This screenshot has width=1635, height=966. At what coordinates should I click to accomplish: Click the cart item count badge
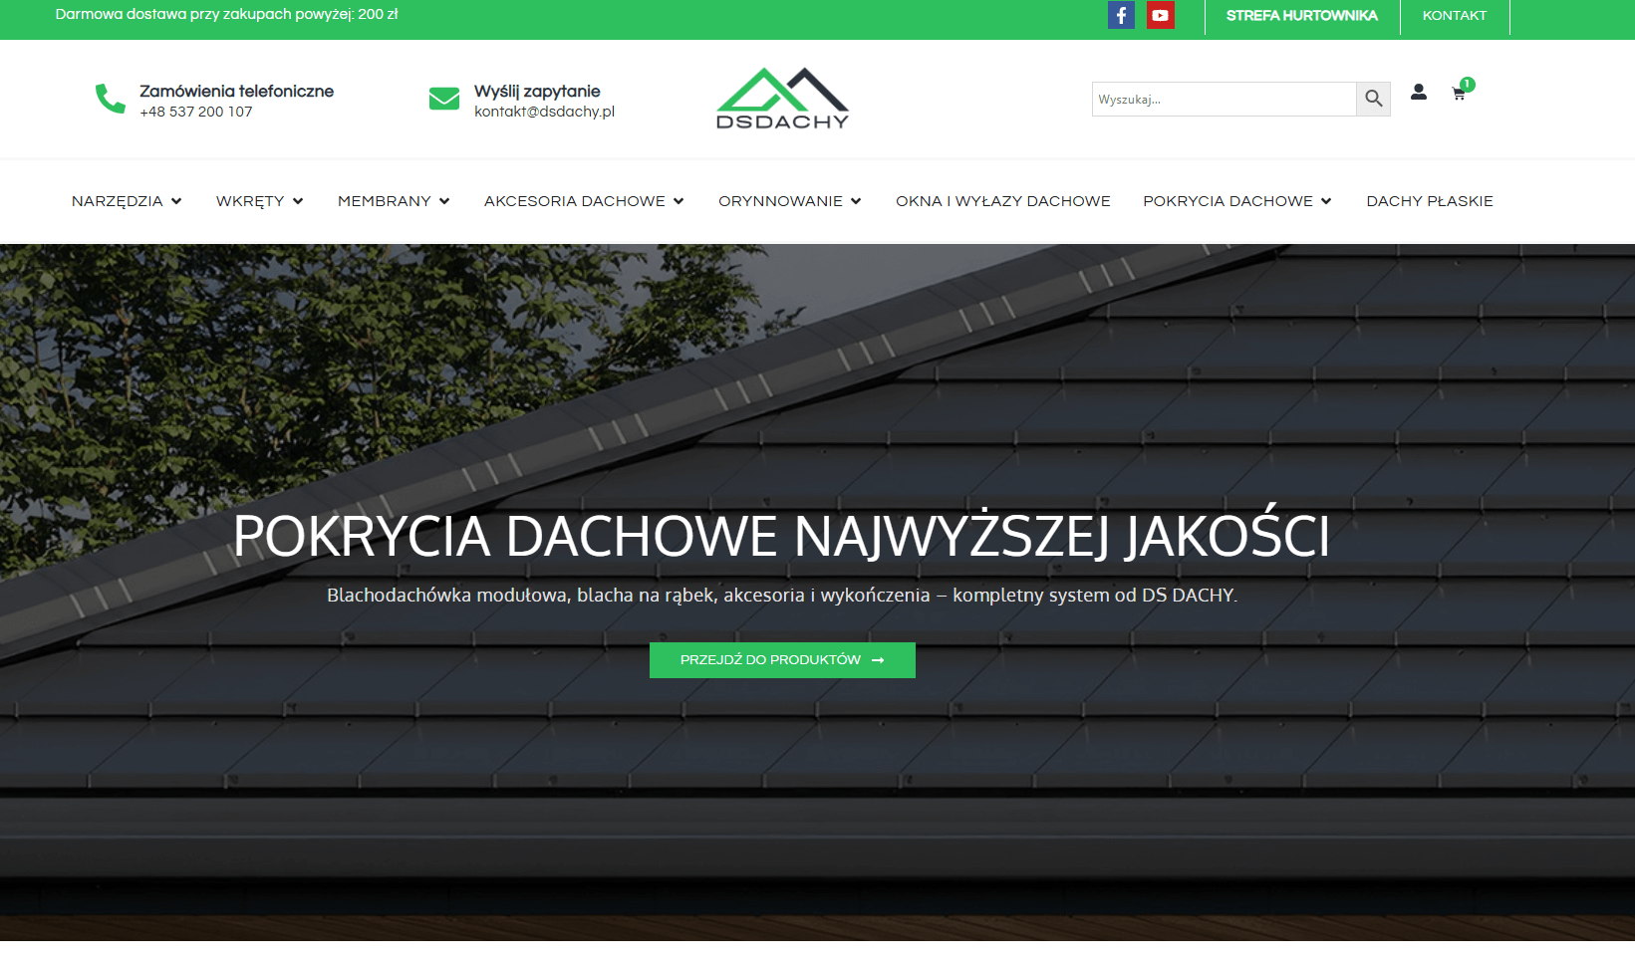point(1467,84)
